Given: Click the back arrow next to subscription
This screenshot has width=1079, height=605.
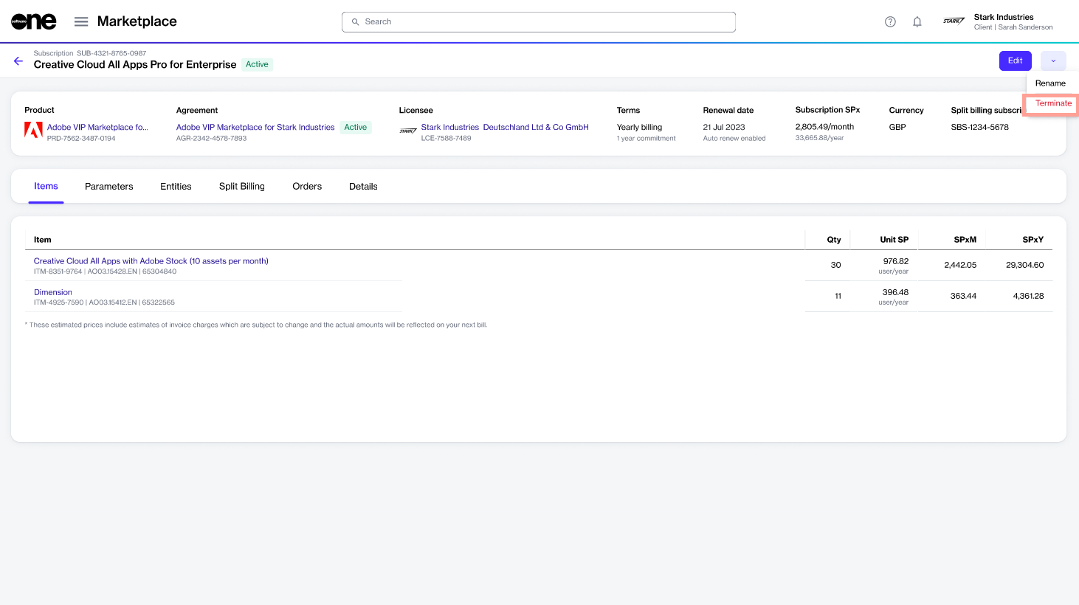Looking at the screenshot, I should coord(18,60).
